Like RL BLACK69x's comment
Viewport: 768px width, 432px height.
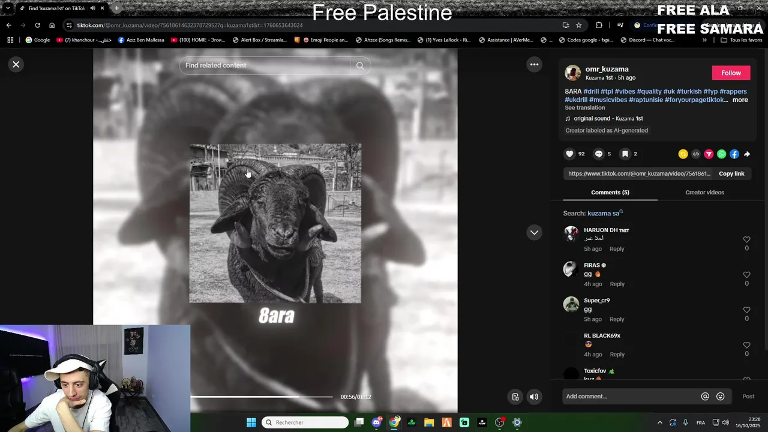click(x=746, y=346)
